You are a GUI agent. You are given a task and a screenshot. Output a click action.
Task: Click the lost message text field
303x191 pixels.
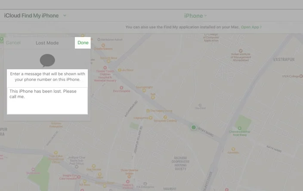47,101
